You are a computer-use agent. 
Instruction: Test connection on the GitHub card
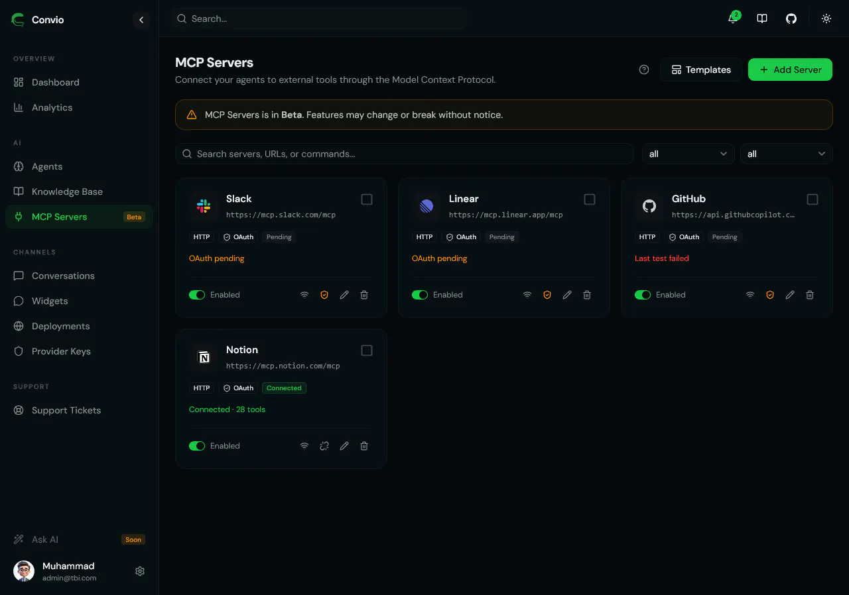pos(750,295)
